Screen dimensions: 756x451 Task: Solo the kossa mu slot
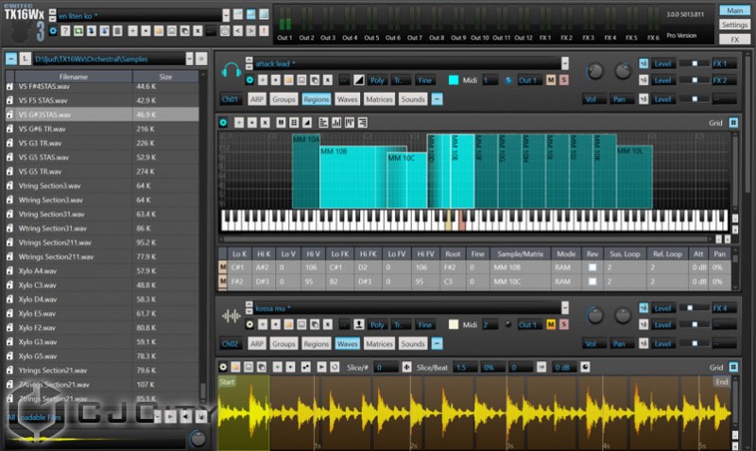564,324
